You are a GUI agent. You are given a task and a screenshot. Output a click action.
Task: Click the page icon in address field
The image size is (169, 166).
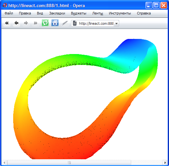[75, 23]
